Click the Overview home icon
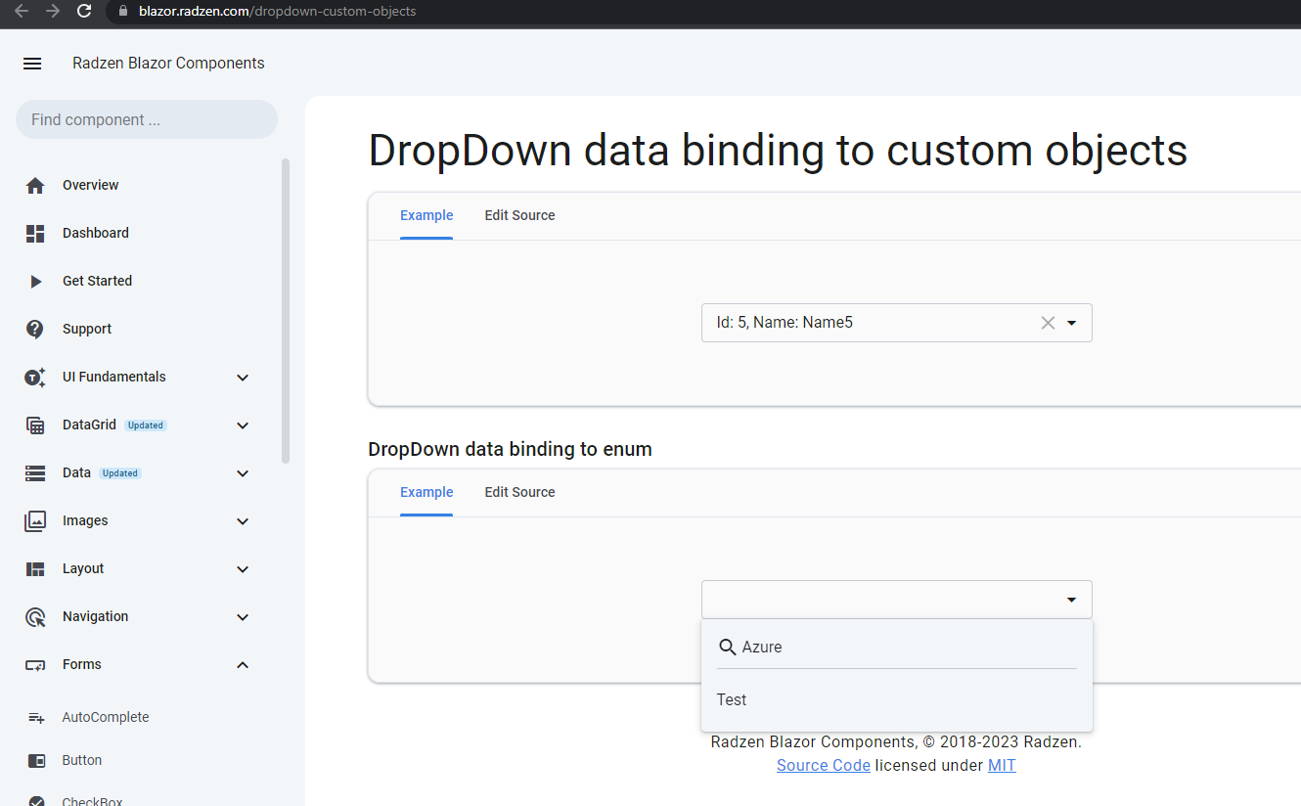 click(x=35, y=186)
